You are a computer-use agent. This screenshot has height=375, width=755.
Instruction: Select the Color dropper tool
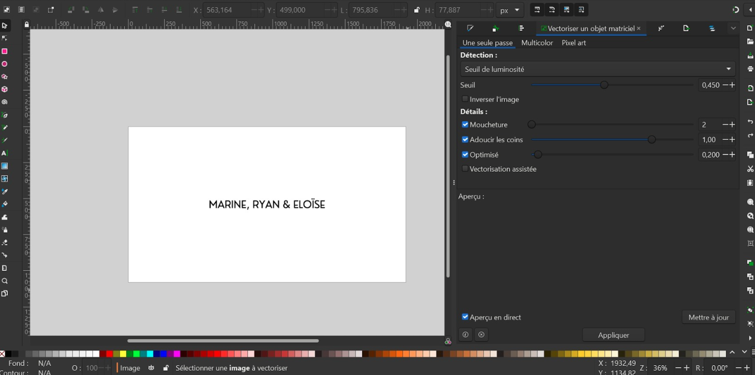tap(4, 192)
